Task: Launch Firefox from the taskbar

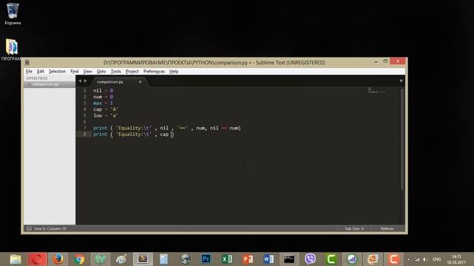Action: 58,259
